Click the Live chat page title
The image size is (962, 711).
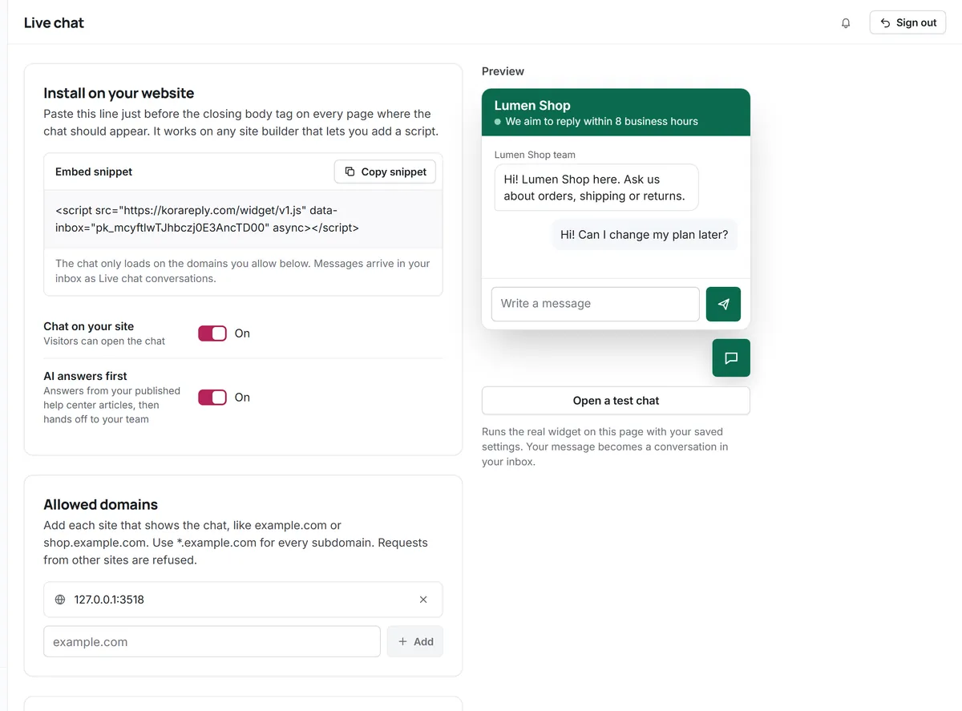pyautogui.click(x=54, y=22)
